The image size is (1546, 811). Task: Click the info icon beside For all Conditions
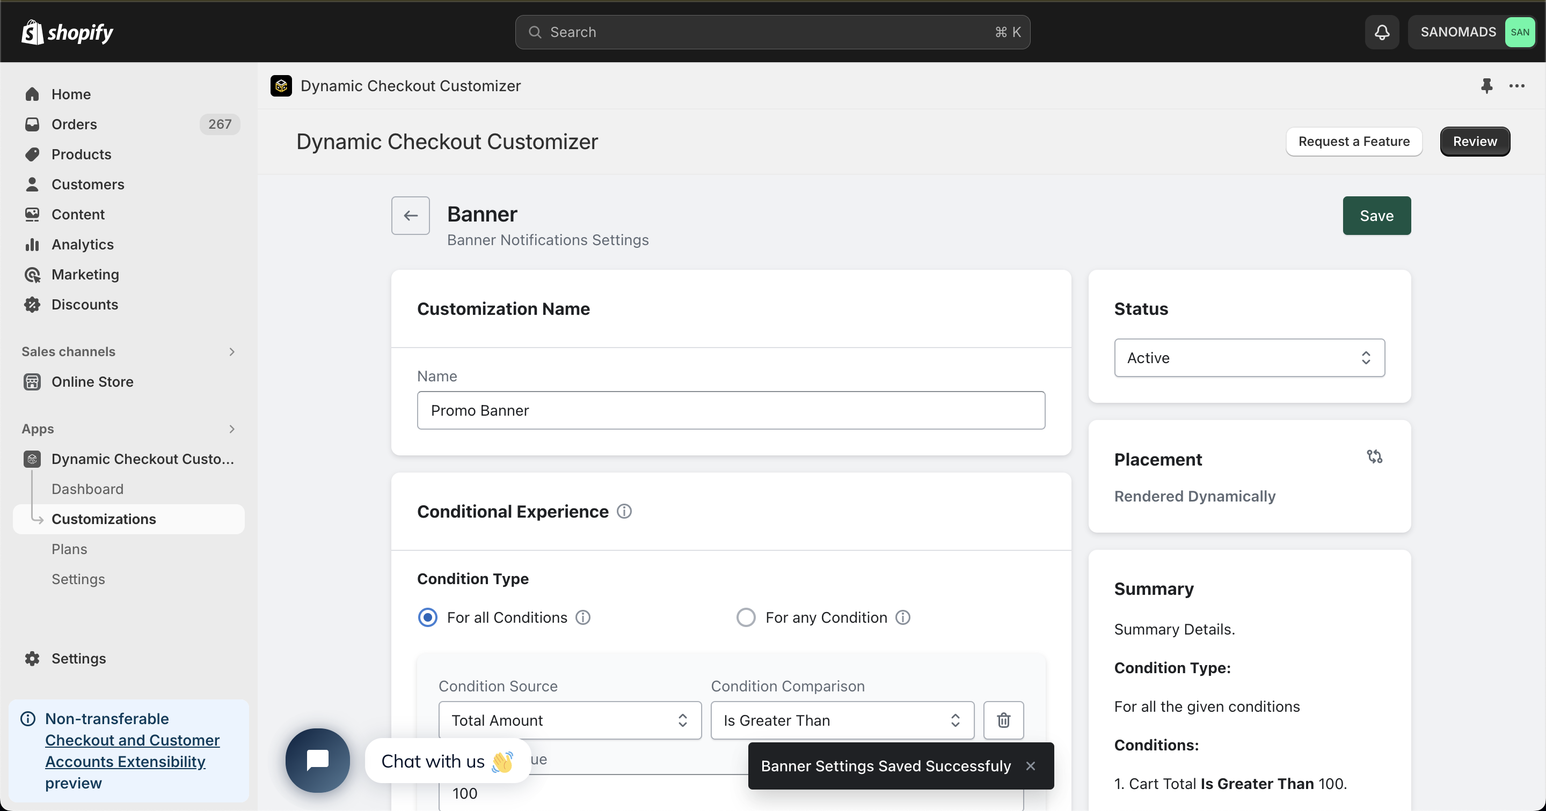583,617
